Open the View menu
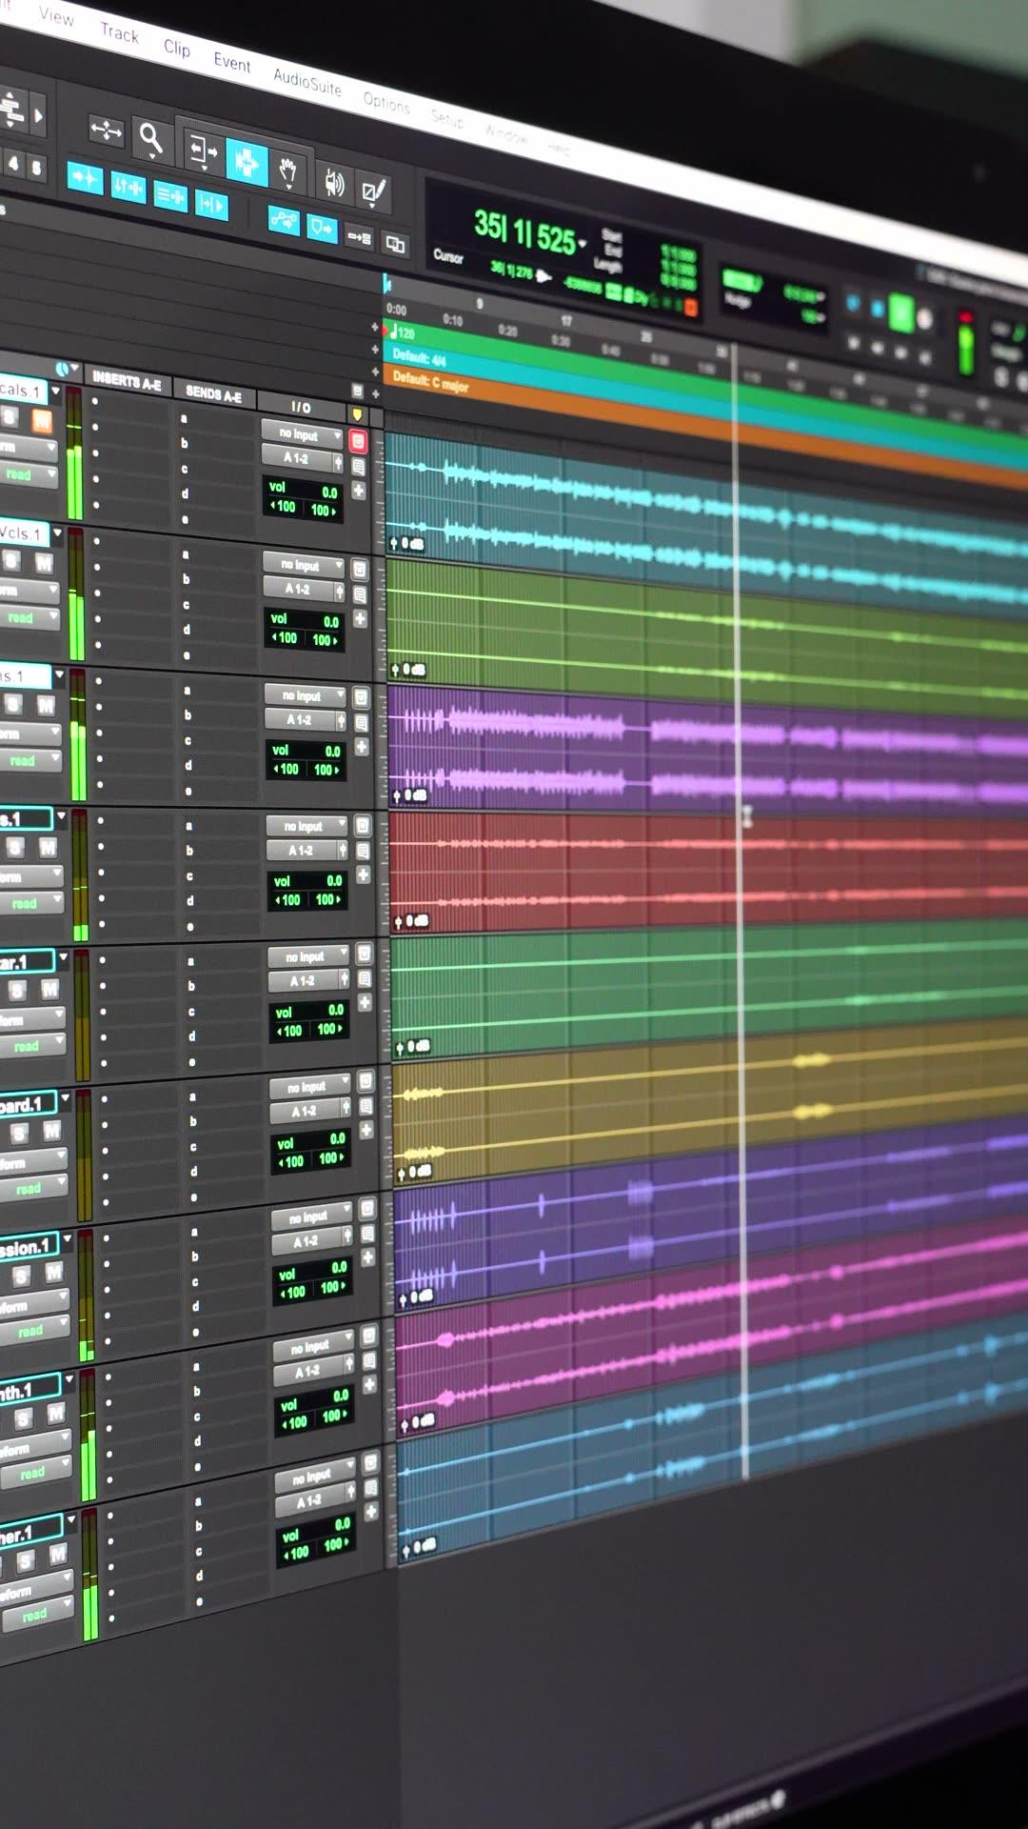Screen dimensions: 1028x1829 pos(56,15)
